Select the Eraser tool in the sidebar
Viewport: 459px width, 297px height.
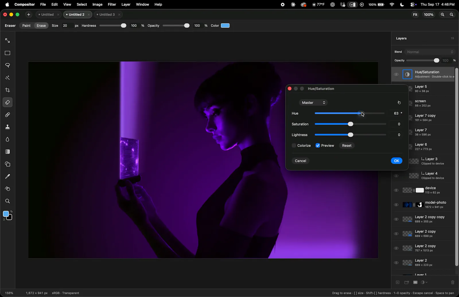coord(7,102)
